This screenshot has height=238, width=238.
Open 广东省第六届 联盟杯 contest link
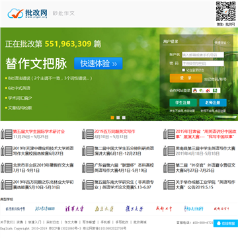pos(124,168)
